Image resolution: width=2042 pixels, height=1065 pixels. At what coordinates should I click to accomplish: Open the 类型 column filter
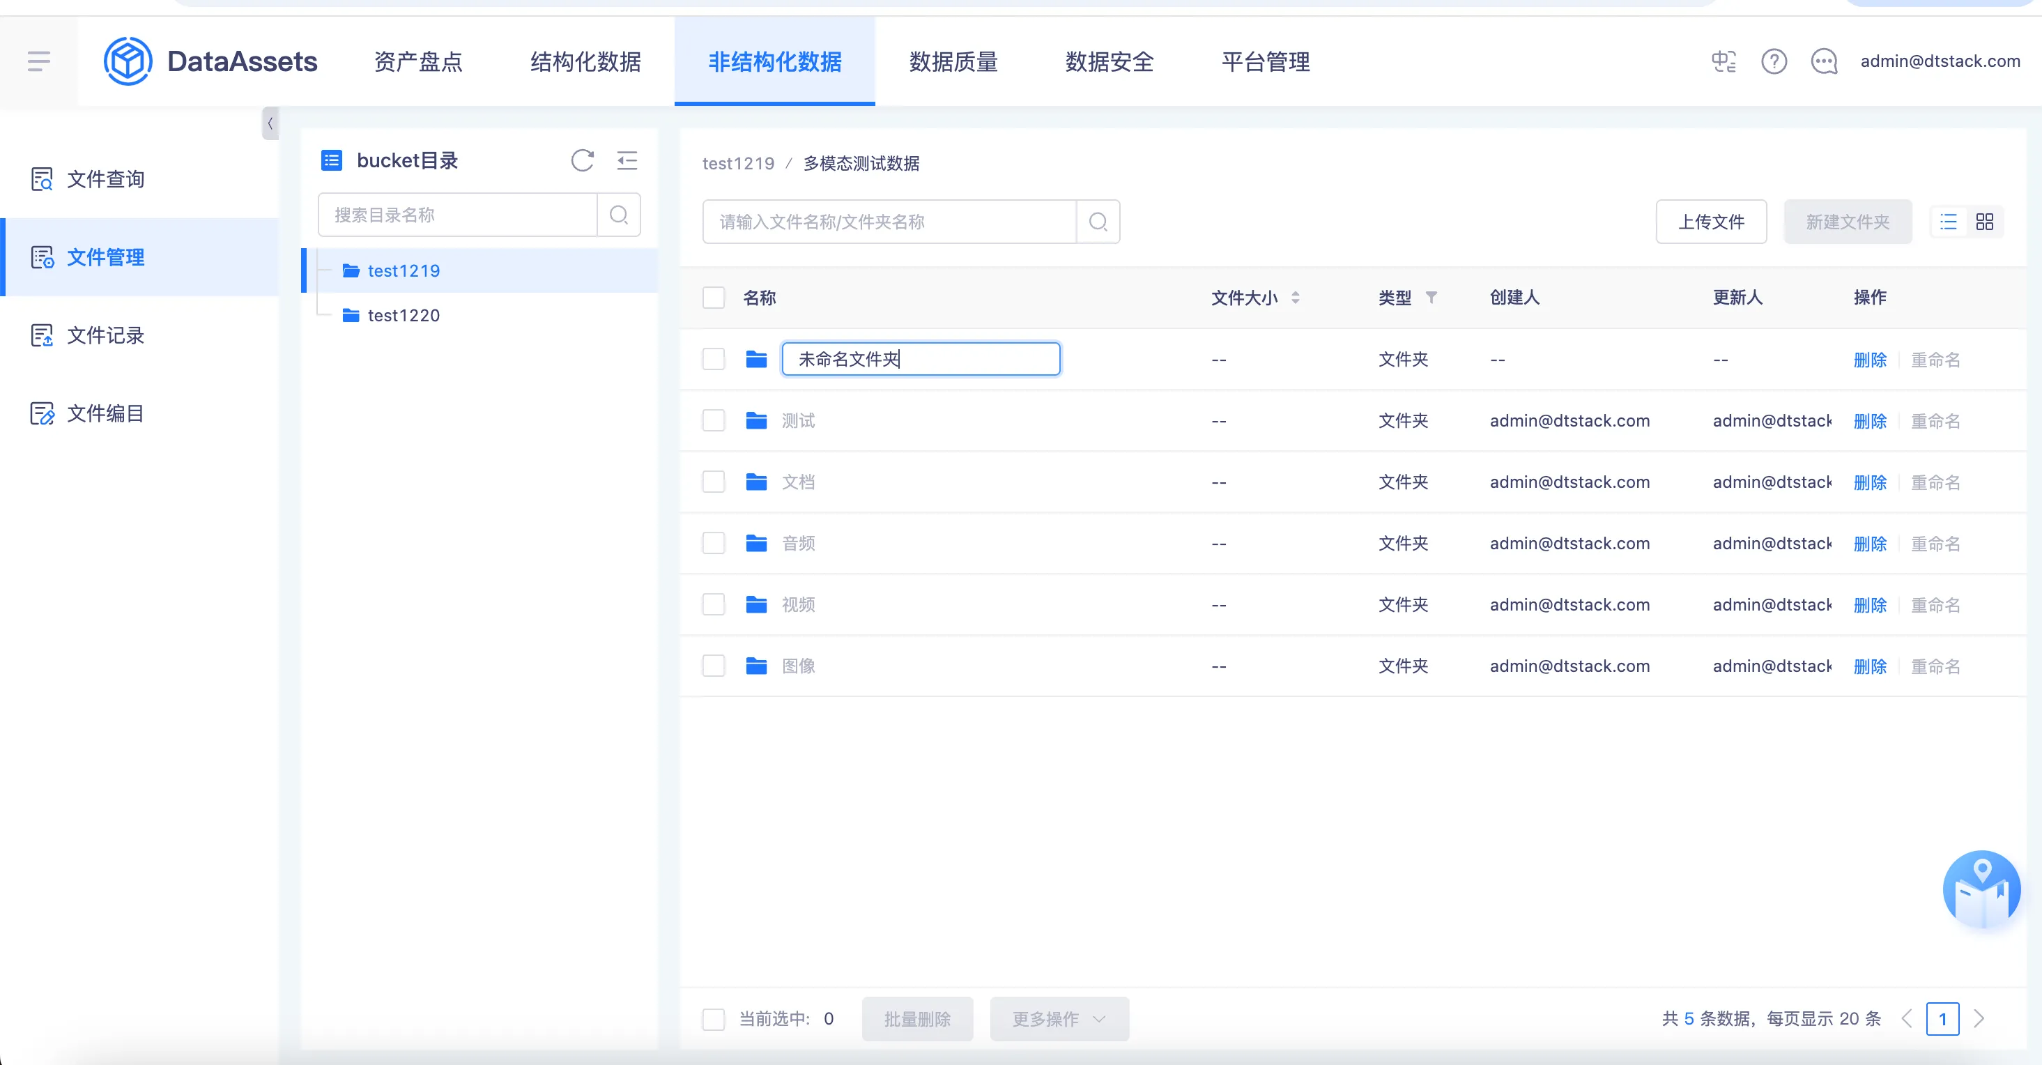click(1431, 298)
